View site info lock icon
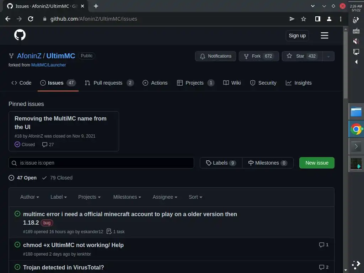 45,19
